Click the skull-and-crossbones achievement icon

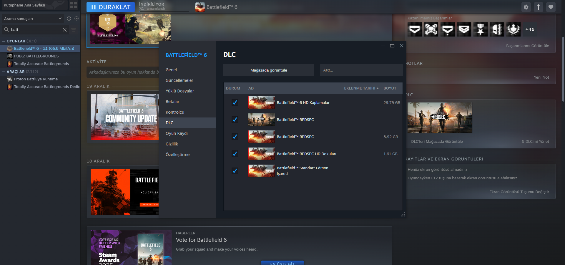point(431,29)
